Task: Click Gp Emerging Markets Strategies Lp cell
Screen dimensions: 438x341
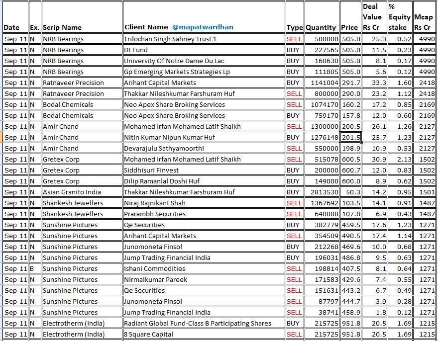Action: click(204, 72)
